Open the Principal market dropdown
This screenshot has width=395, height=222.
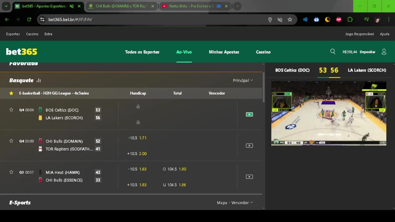[243, 80]
